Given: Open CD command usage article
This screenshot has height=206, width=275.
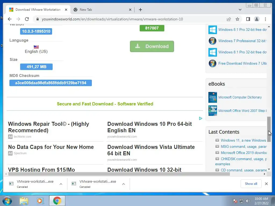Looking at the screenshot, I should [x=244, y=170].
